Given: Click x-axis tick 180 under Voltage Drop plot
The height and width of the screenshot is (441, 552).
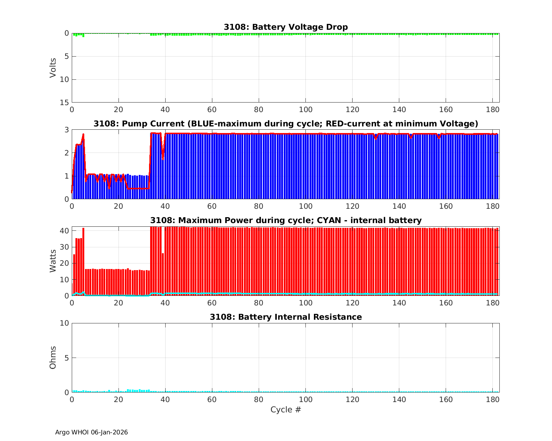Looking at the screenshot, I should [492, 110].
